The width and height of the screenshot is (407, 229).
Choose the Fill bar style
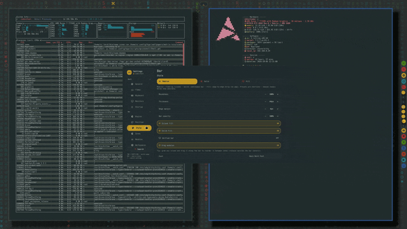click(x=260, y=81)
